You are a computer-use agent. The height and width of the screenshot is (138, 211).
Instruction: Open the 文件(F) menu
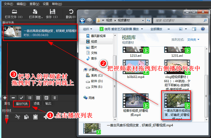click(8, 4)
